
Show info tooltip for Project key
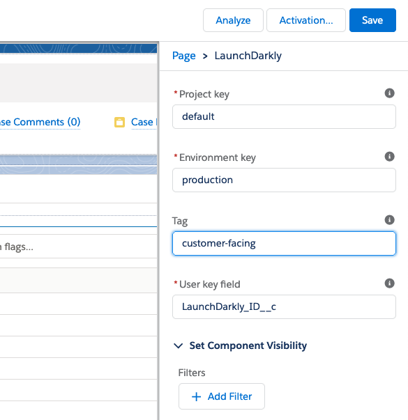point(389,93)
